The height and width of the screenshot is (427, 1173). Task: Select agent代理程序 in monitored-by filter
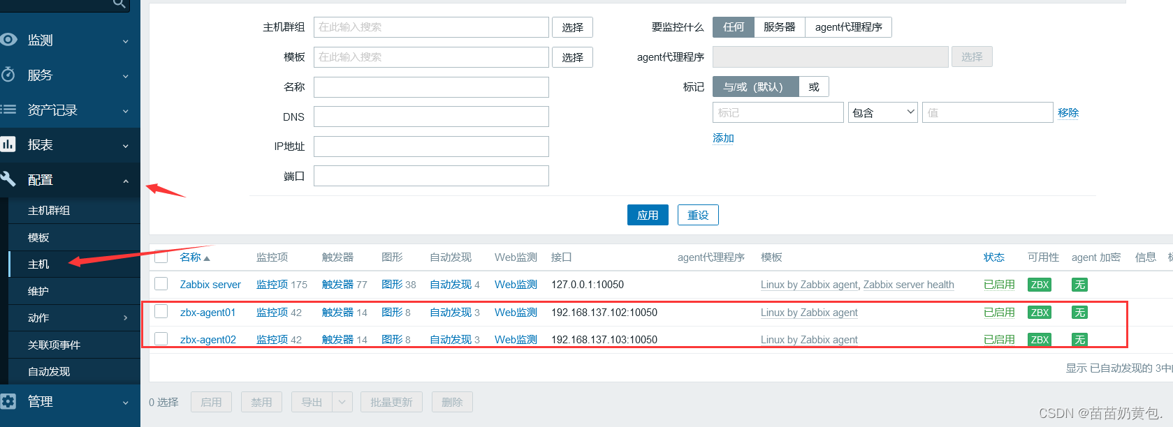click(x=849, y=27)
